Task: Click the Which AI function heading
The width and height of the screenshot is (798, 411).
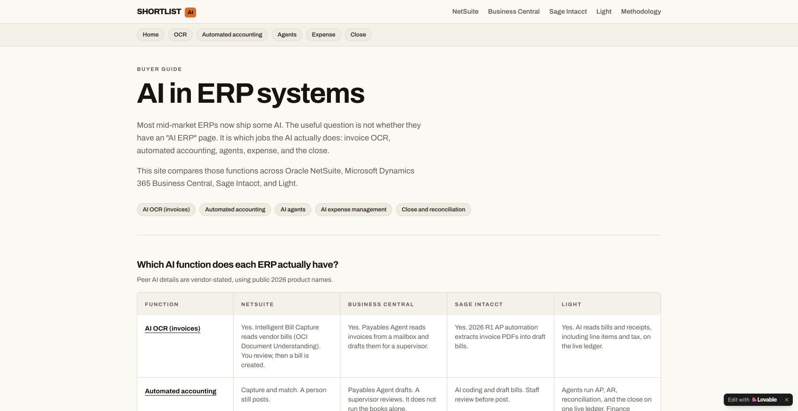Action: point(238,264)
